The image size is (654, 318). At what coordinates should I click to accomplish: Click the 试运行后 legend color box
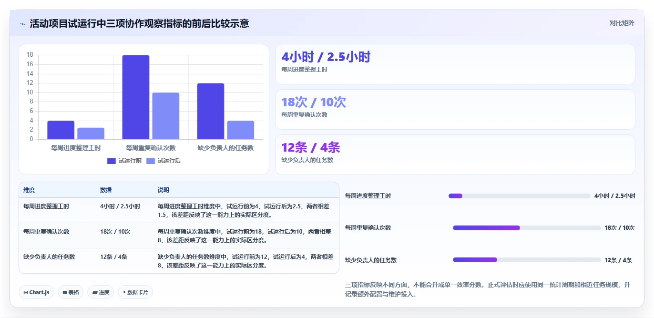[x=151, y=161]
